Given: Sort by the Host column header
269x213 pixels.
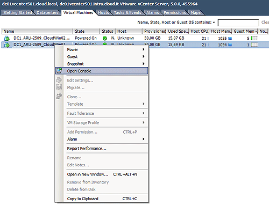Looking at the screenshot, I should [129, 31].
